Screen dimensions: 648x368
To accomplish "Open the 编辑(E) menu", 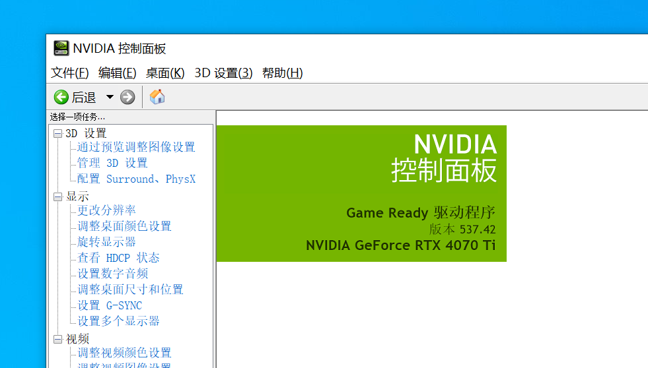I will (118, 73).
